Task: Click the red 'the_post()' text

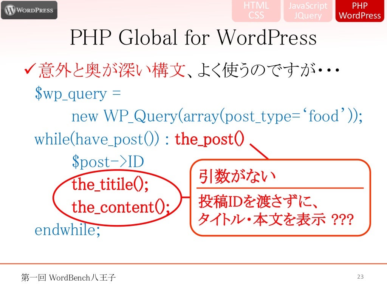Action: 209,139
